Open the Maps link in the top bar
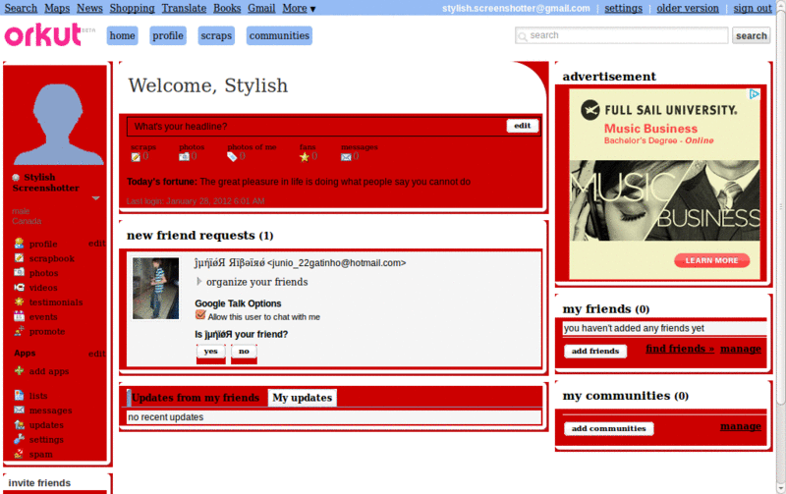The image size is (786, 494). coord(57,8)
